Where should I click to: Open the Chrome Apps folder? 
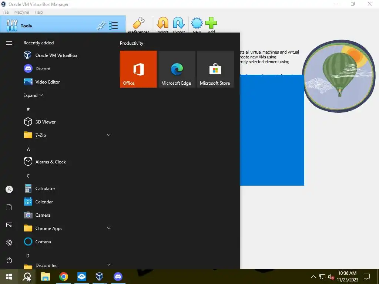67,229
